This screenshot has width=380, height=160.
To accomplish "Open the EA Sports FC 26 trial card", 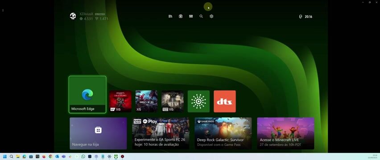I will [x=161, y=133].
